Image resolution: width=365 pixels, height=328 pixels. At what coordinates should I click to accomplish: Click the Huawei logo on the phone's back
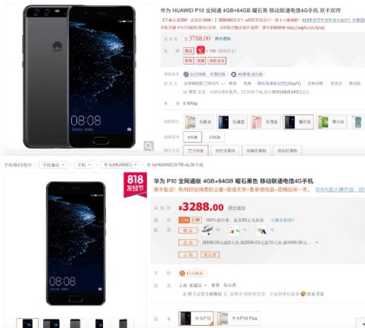[x=57, y=46]
